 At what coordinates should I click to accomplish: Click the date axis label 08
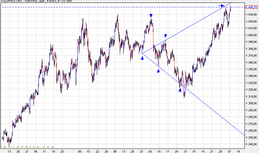[x=80, y=151]
